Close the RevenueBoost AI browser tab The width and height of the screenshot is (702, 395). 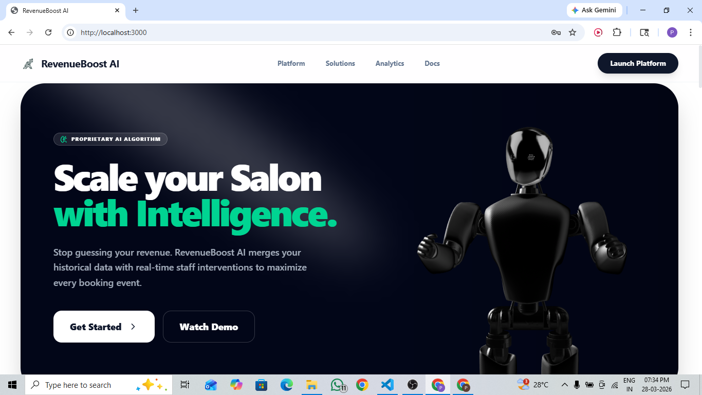click(117, 10)
